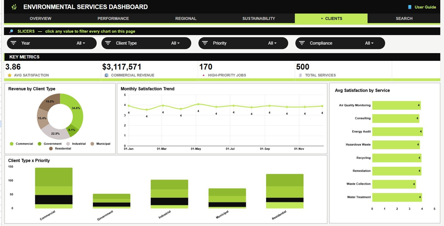Switch to the Overview tab
The height and width of the screenshot is (226, 444).
coord(41,19)
